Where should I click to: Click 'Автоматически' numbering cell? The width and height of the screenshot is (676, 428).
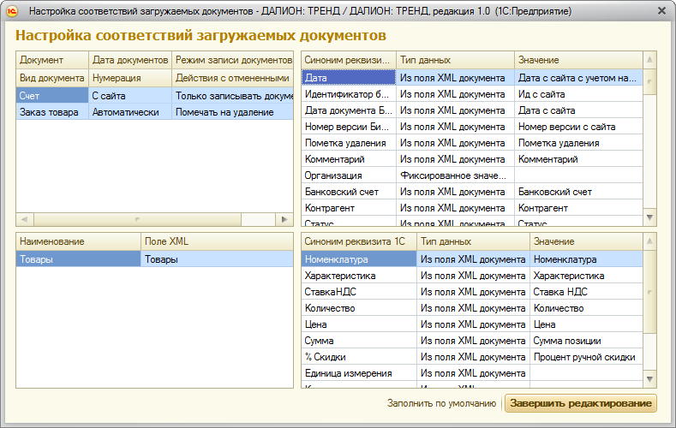pos(129,112)
